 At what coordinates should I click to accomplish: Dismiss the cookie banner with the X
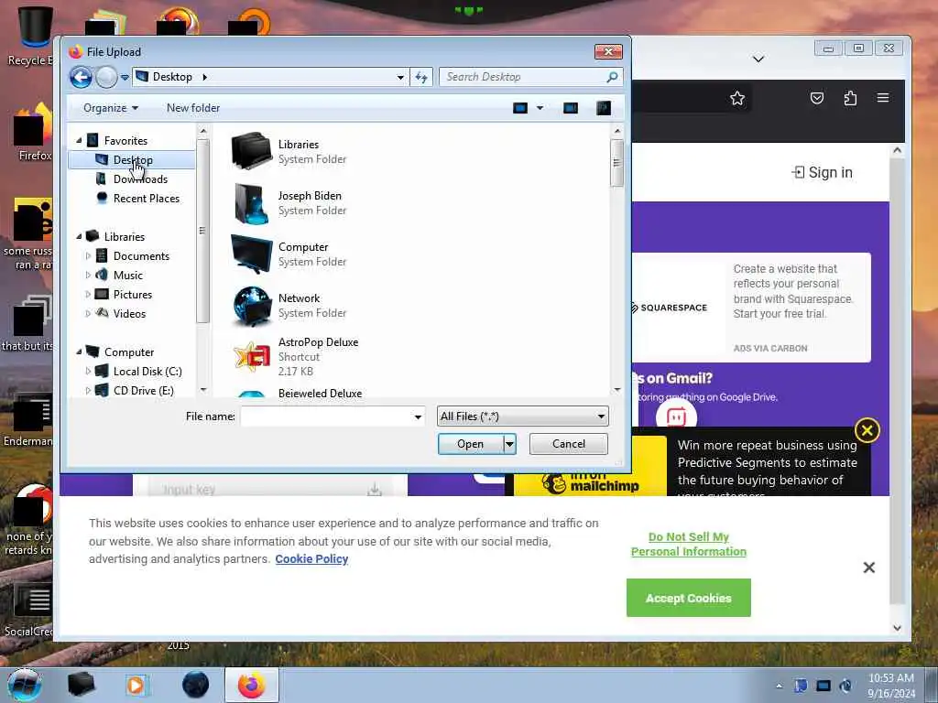pos(869,568)
